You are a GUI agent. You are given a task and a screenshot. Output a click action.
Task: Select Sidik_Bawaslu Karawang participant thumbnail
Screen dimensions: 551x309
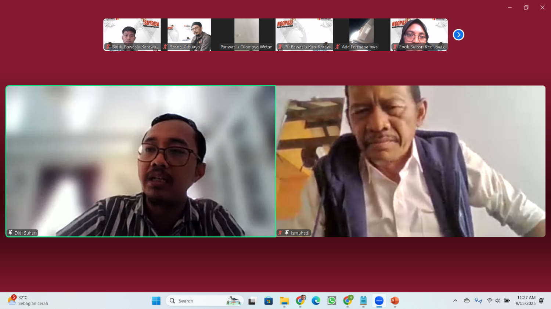(x=132, y=34)
